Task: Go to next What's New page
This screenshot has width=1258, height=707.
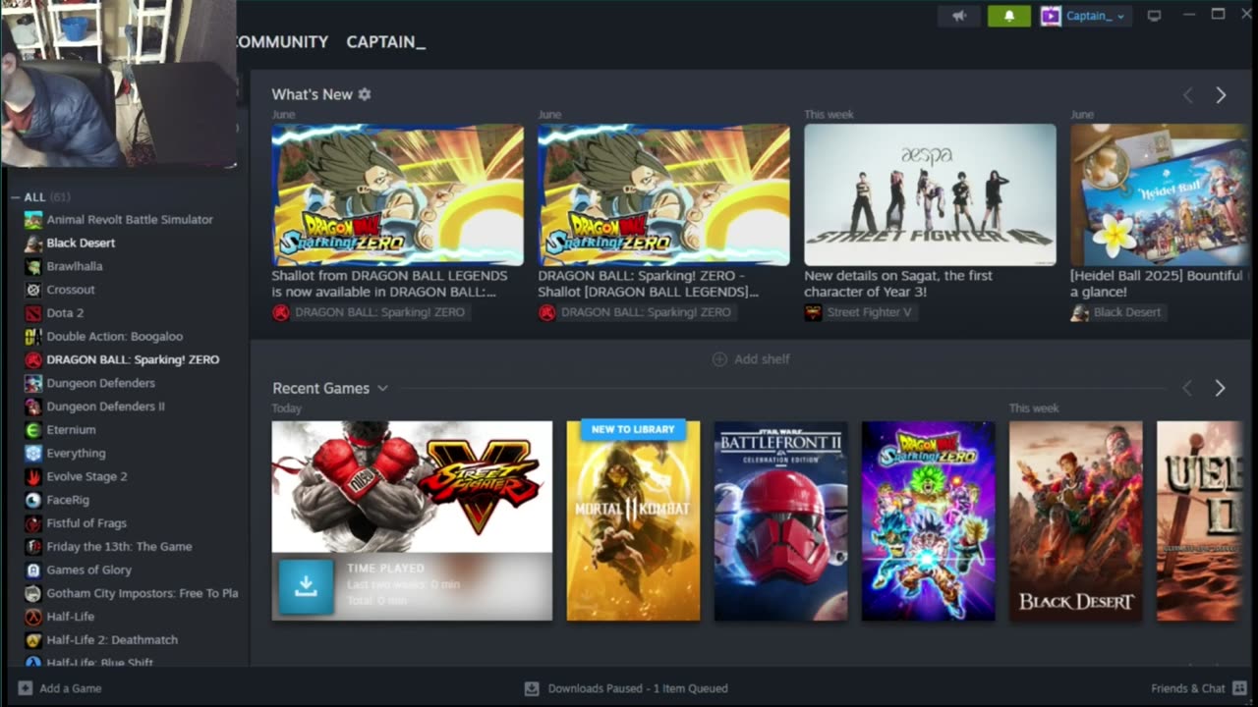Action: point(1220,95)
